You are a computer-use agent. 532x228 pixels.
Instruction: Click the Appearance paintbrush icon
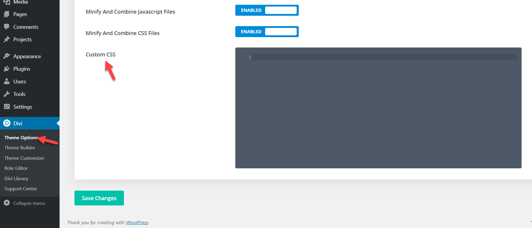[7, 56]
